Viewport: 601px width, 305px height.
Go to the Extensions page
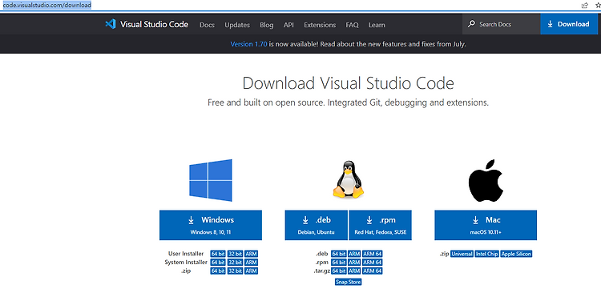[320, 25]
